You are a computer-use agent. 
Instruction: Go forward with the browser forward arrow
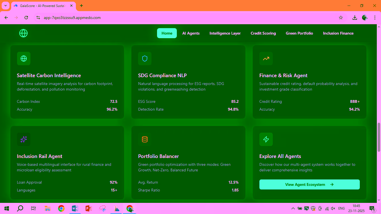[x=16, y=18]
